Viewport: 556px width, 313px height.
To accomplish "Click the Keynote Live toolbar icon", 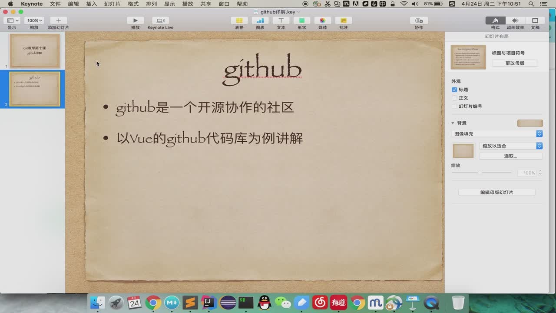I will click(160, 20).
